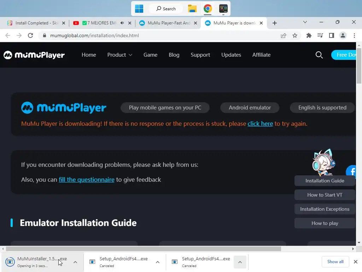Open the screen recorder taskbar app
The height and width of the screenshot is (272, 362).
(223, 9)
